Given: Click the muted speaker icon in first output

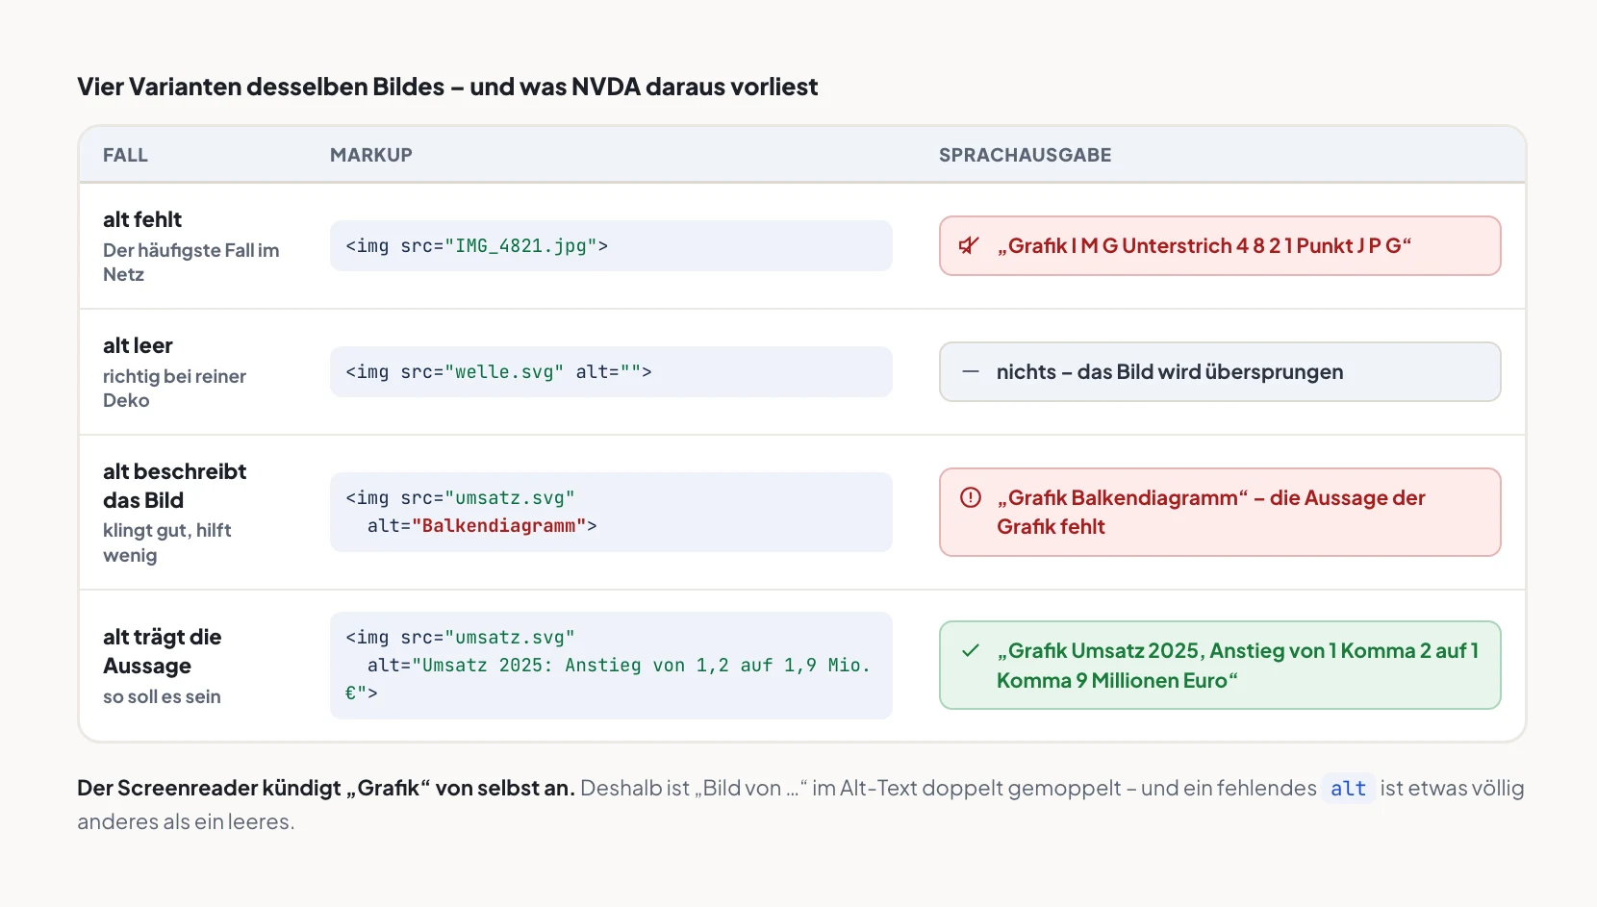Looking at the screenshot, I should [x=970, y=246].
